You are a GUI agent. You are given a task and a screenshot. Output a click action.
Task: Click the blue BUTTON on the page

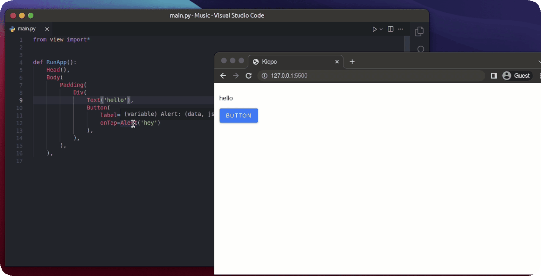tap(239, 115)
